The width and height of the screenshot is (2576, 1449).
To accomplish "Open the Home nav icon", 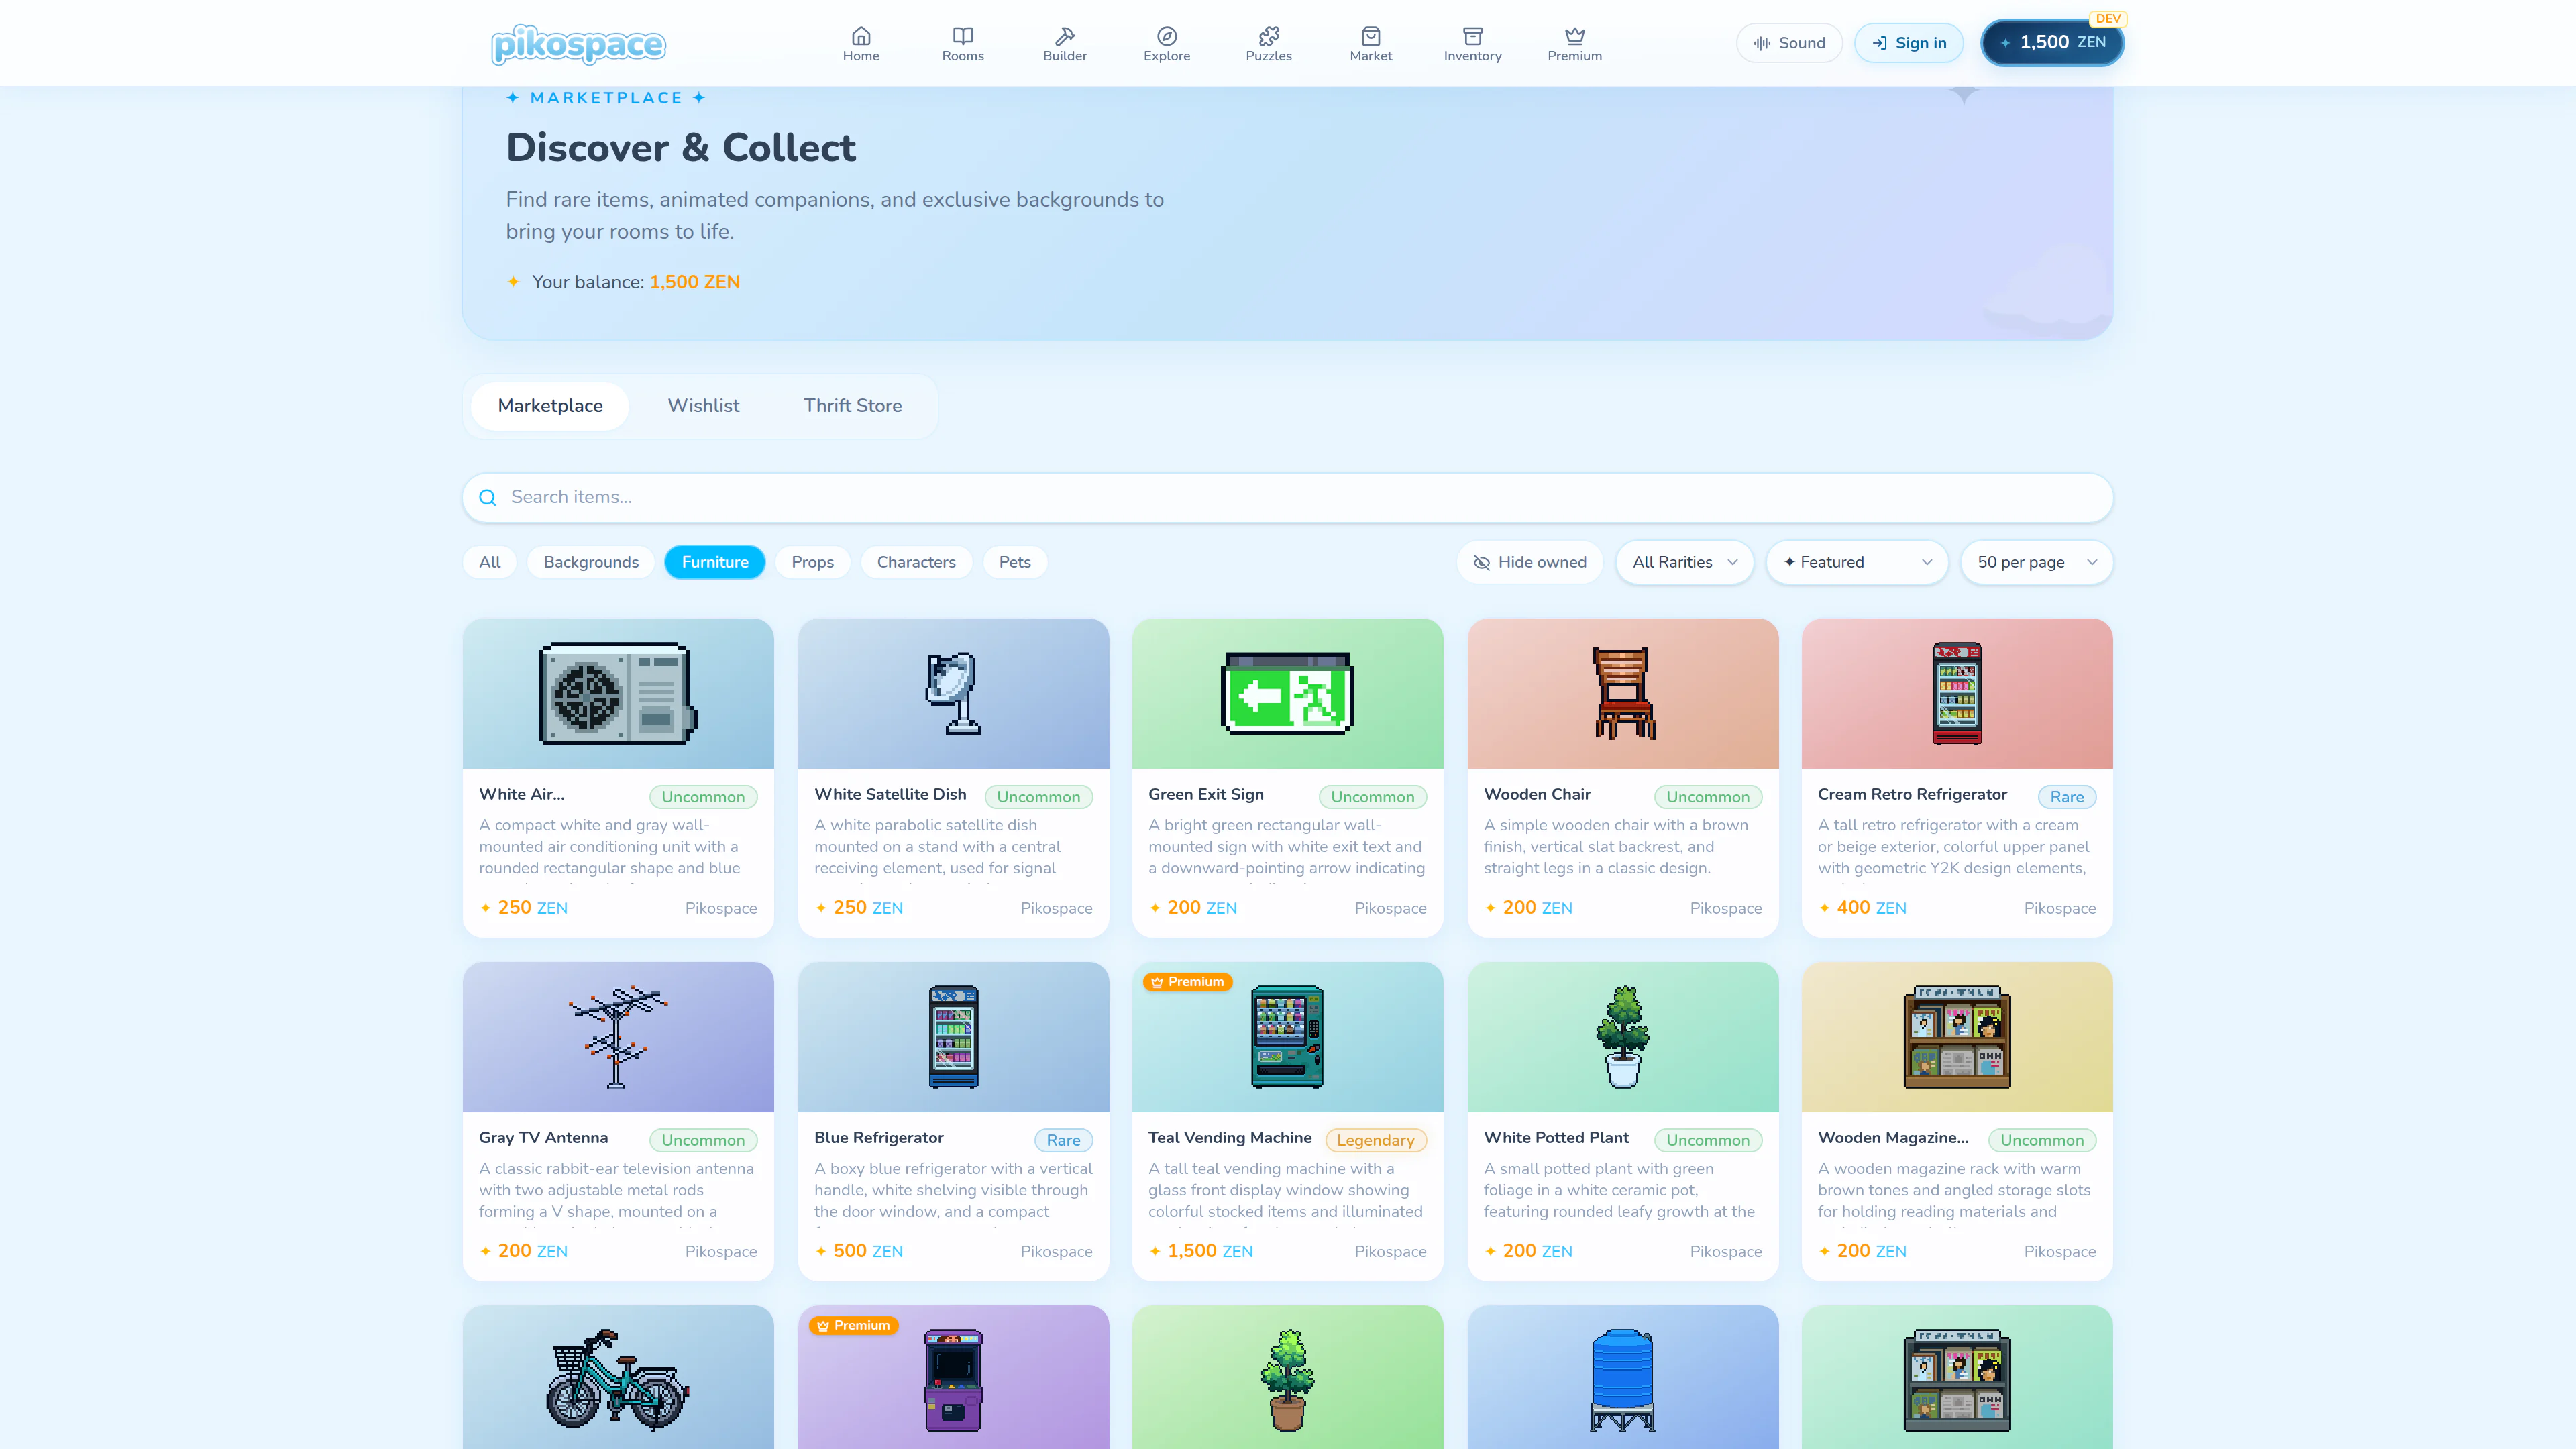I will pos(860,36).
